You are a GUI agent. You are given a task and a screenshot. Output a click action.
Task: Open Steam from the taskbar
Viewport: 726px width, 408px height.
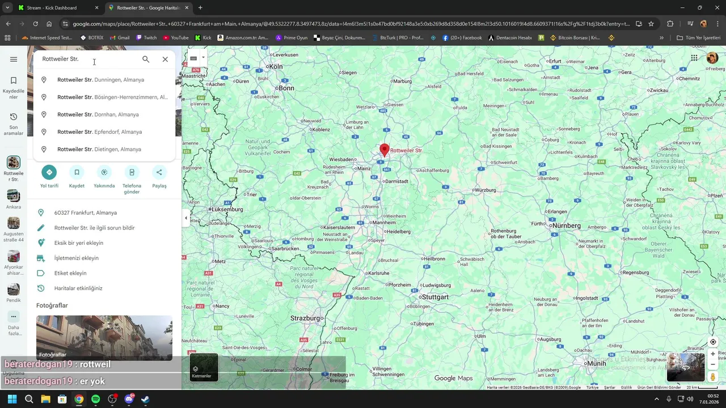click(145, 399)
